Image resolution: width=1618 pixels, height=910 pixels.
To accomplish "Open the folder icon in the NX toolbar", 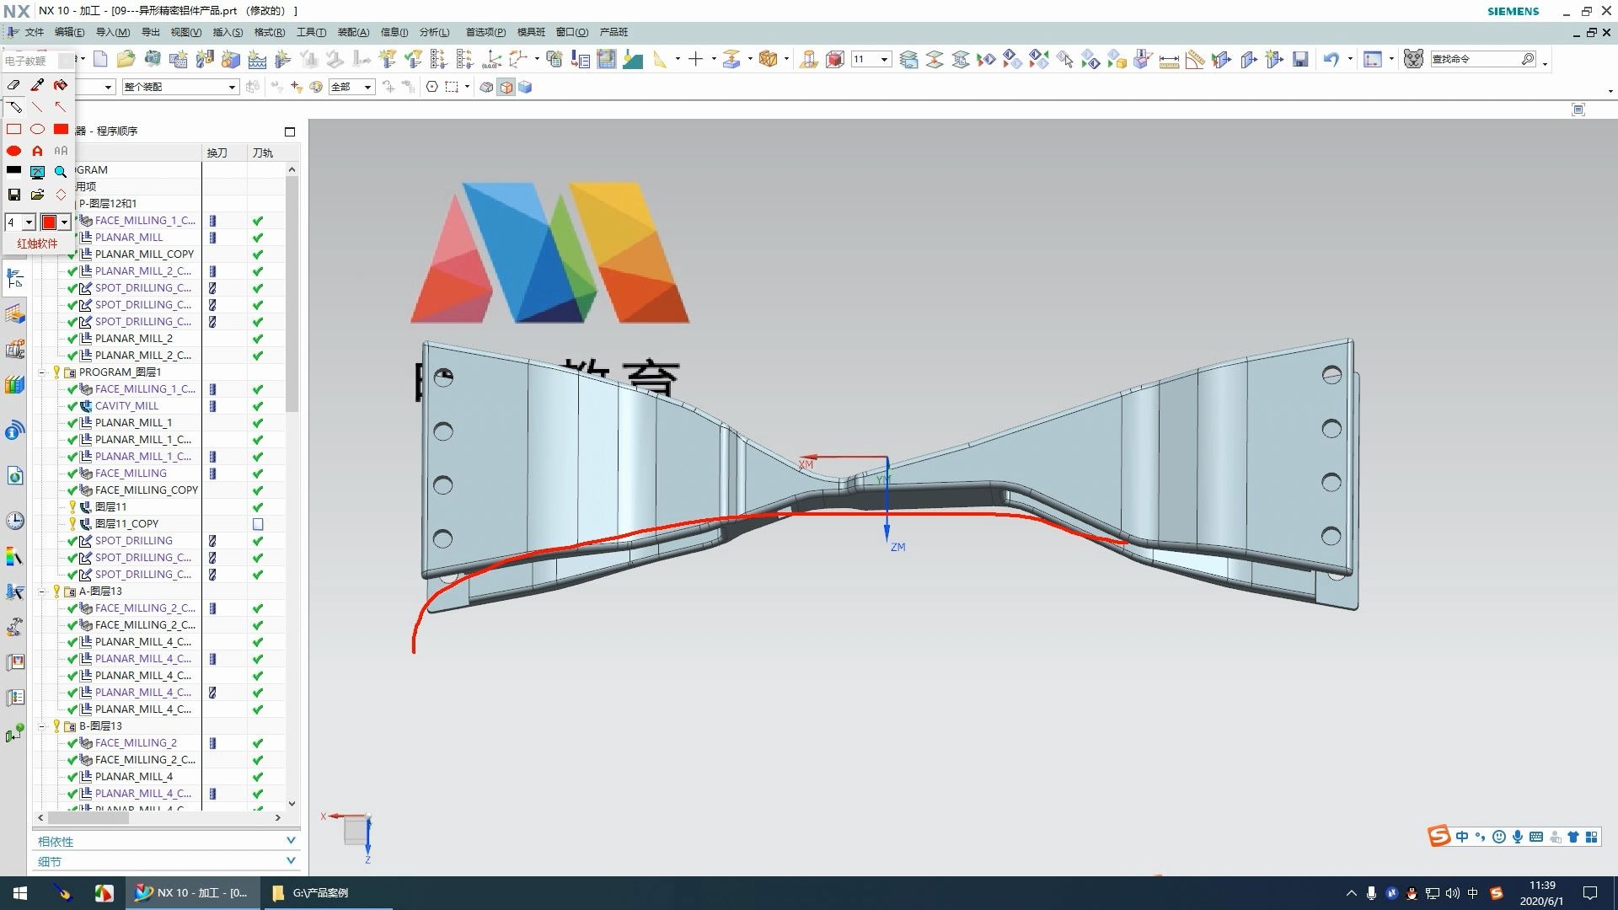I will click(126, 59).
